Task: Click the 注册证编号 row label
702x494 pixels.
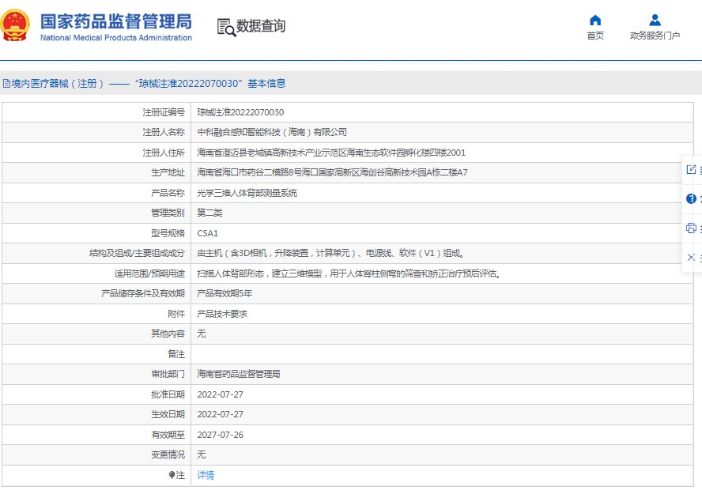Action: tap(164, 112)
